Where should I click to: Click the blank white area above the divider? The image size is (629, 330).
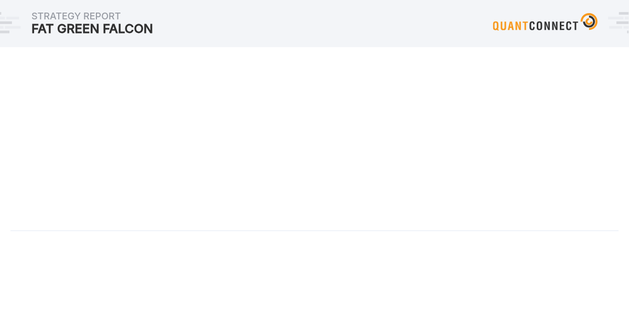point(314,139)
